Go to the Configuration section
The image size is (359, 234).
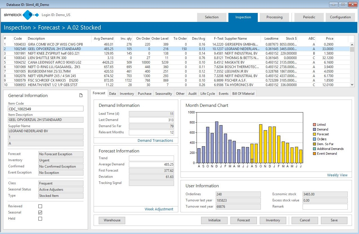coord(340,17)
